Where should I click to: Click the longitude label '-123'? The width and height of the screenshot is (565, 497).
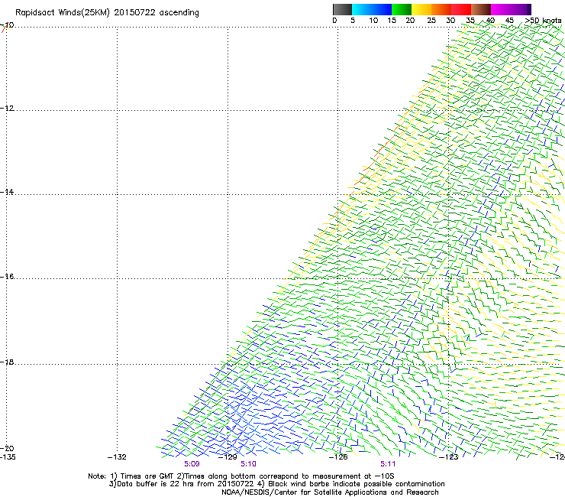448,457
